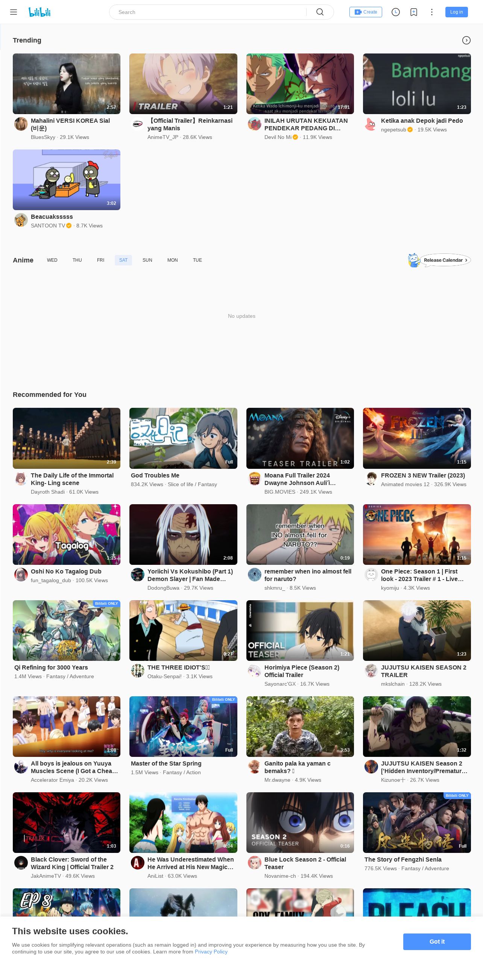Play Beacuaksssss video thumbnail
Screen dimensions: 483x967
point(67,180)
